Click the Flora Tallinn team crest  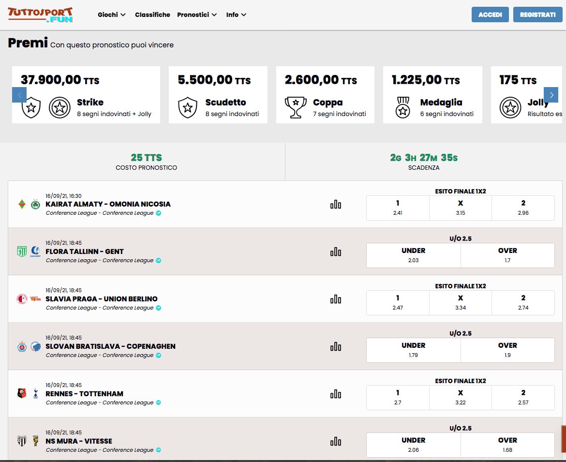point(22,252)
